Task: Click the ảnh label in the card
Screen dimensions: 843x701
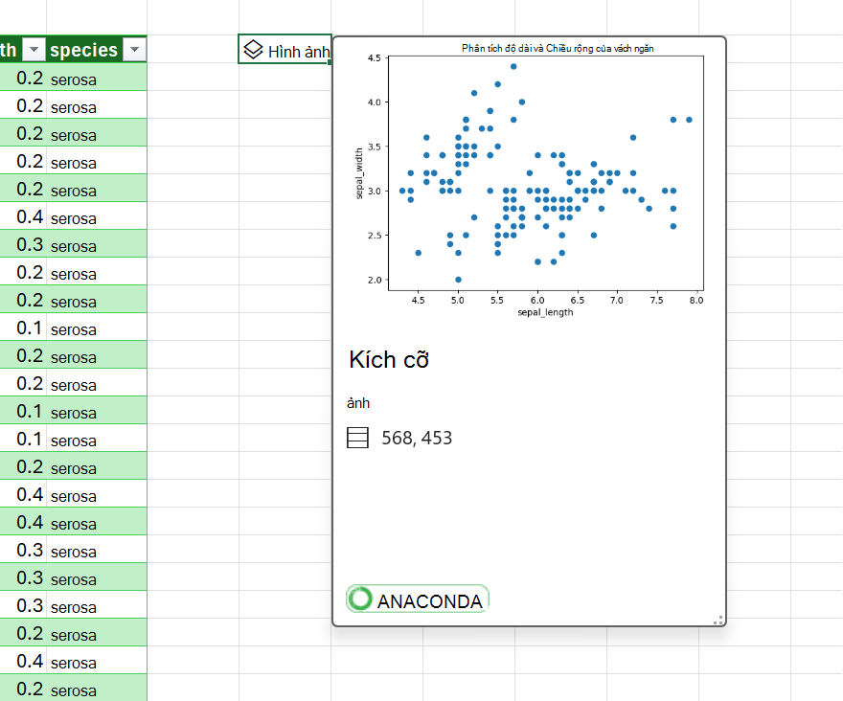Action: [x=358, y=402]
